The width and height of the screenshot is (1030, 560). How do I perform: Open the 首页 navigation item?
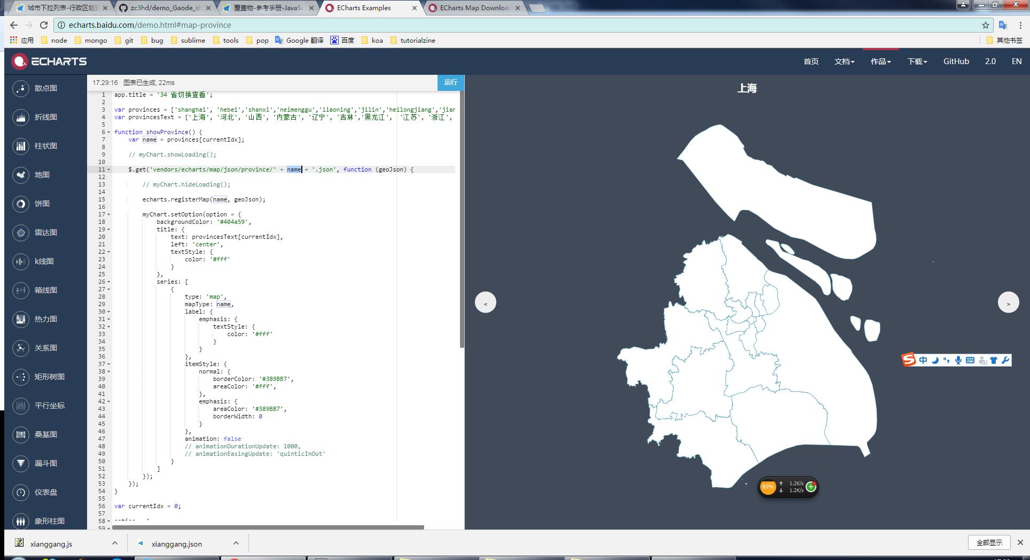pos(810,61)
